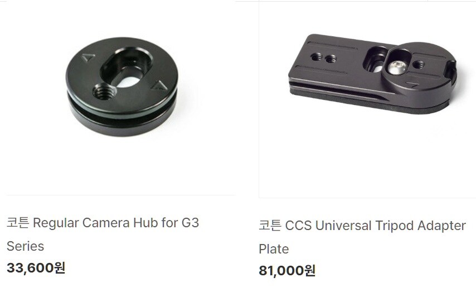Click the left arrow marking on the camera hub

pos(88,57)
